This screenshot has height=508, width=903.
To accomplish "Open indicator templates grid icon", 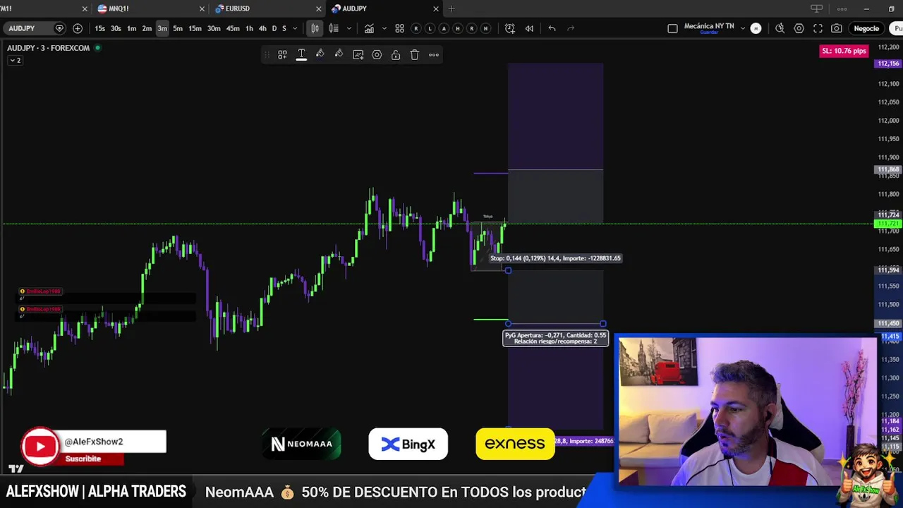I will [x=399, y=28].
